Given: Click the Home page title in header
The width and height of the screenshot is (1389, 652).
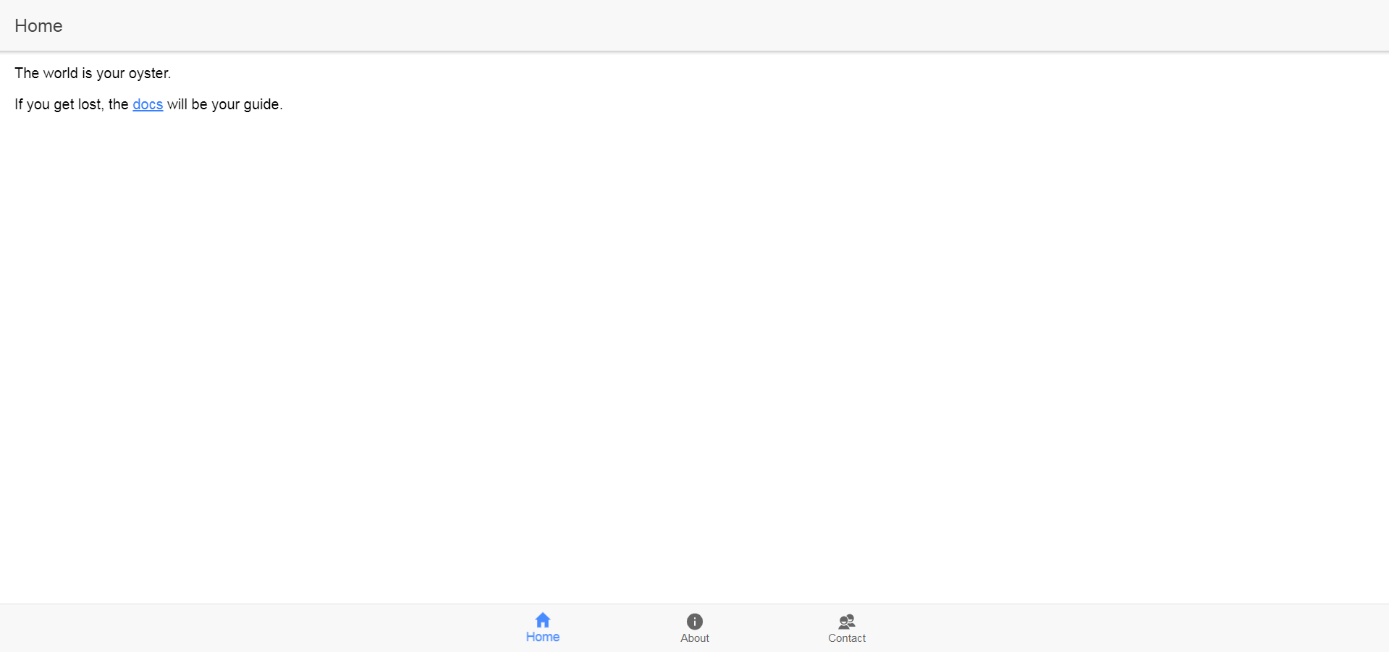Looking at the screenshot, I should click(38, 26).
